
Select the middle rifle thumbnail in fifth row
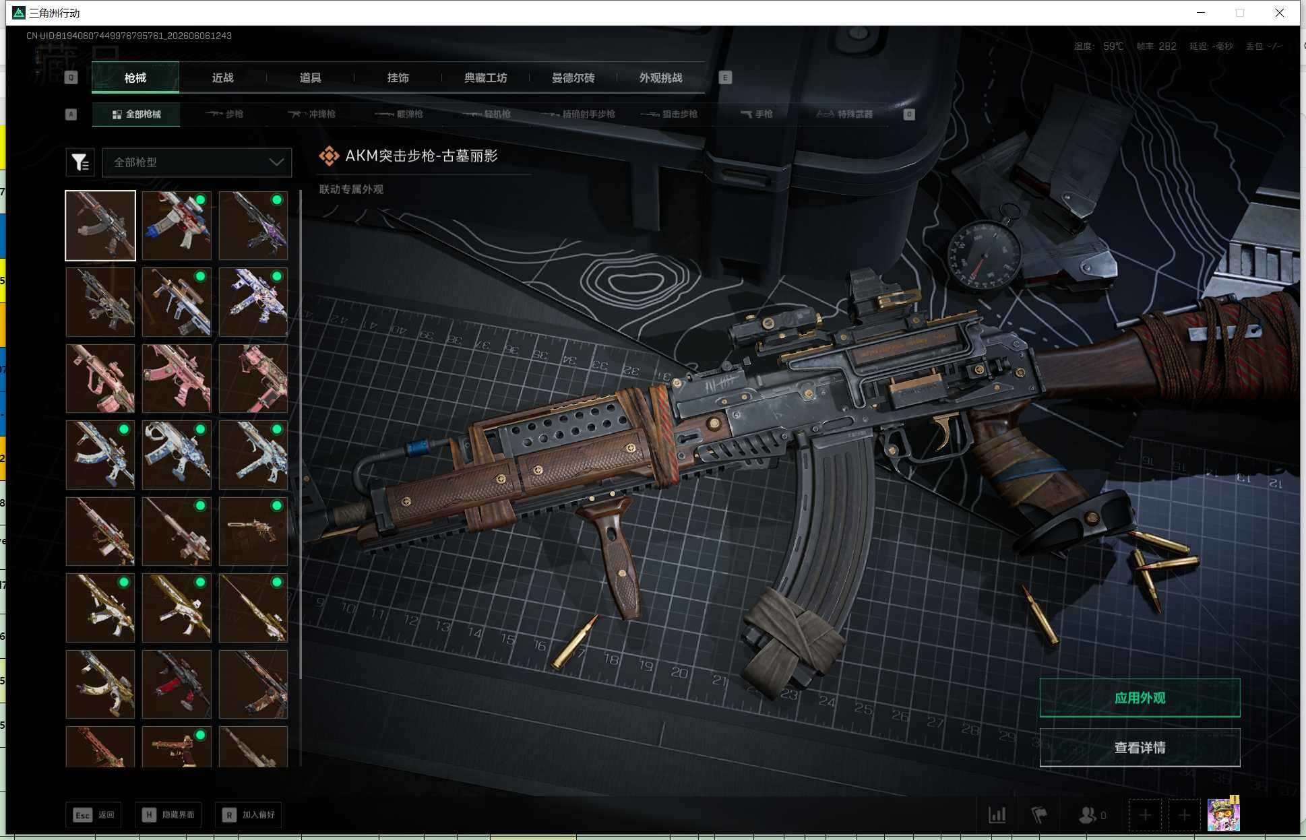click(177, 531)
